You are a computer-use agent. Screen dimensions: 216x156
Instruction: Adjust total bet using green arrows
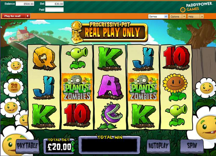(x=73, y=146)
